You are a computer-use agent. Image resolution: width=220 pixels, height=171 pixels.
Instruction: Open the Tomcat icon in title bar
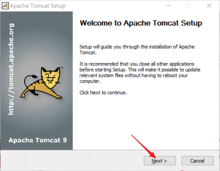click(5, 6)
